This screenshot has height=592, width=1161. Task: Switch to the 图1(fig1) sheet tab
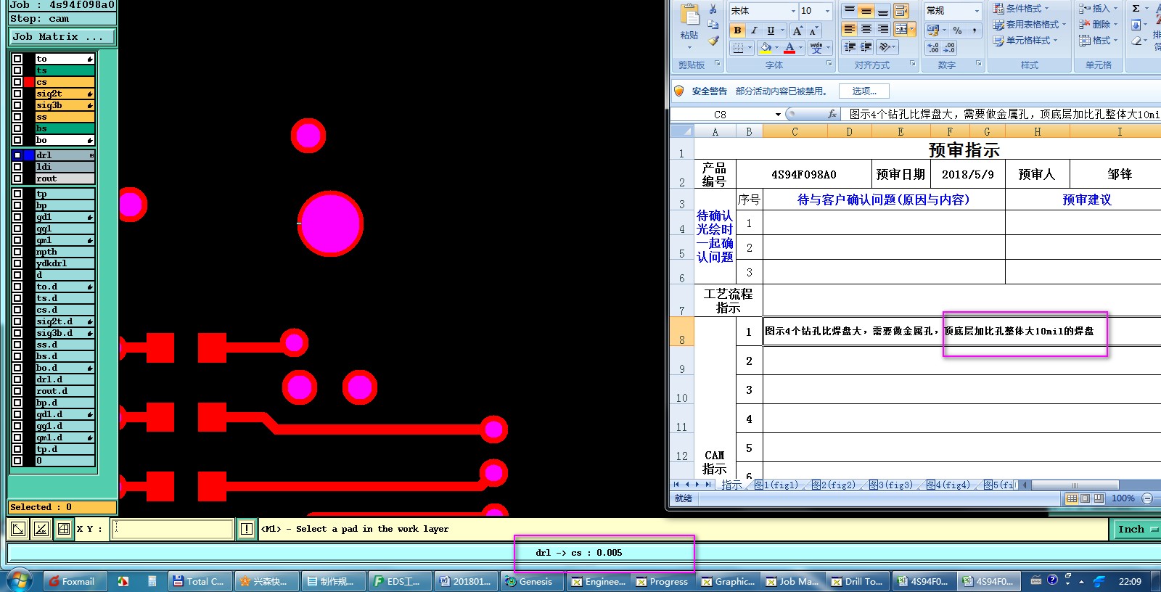tap(776, 485)
